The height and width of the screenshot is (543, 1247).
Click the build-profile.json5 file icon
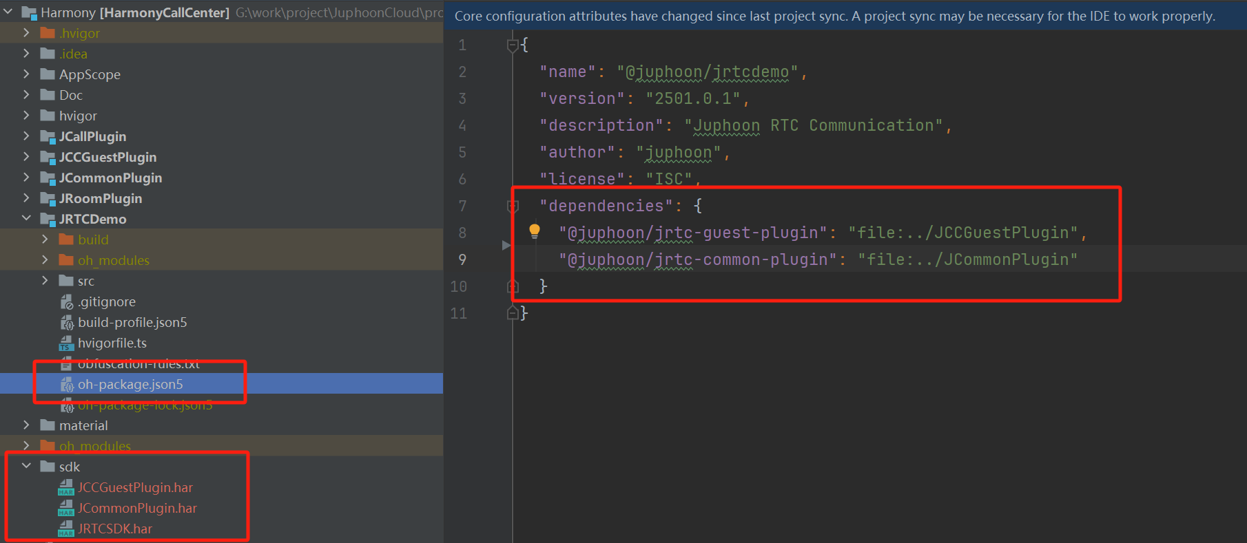[66, 322]
